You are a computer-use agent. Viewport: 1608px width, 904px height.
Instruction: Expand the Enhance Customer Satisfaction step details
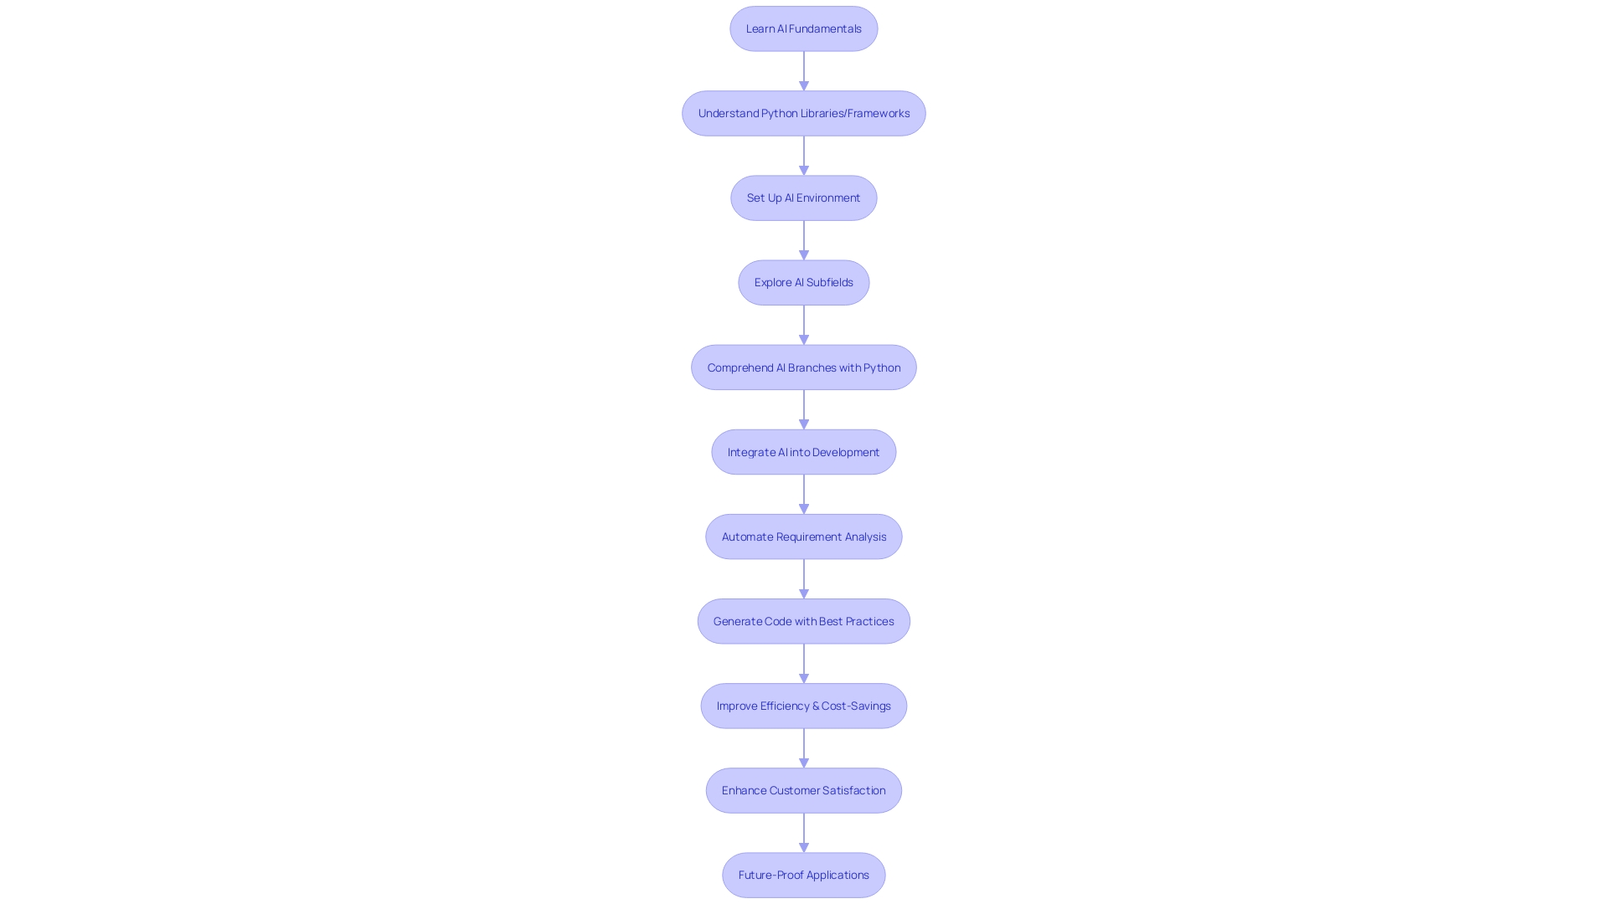click(x=804, y=790)
